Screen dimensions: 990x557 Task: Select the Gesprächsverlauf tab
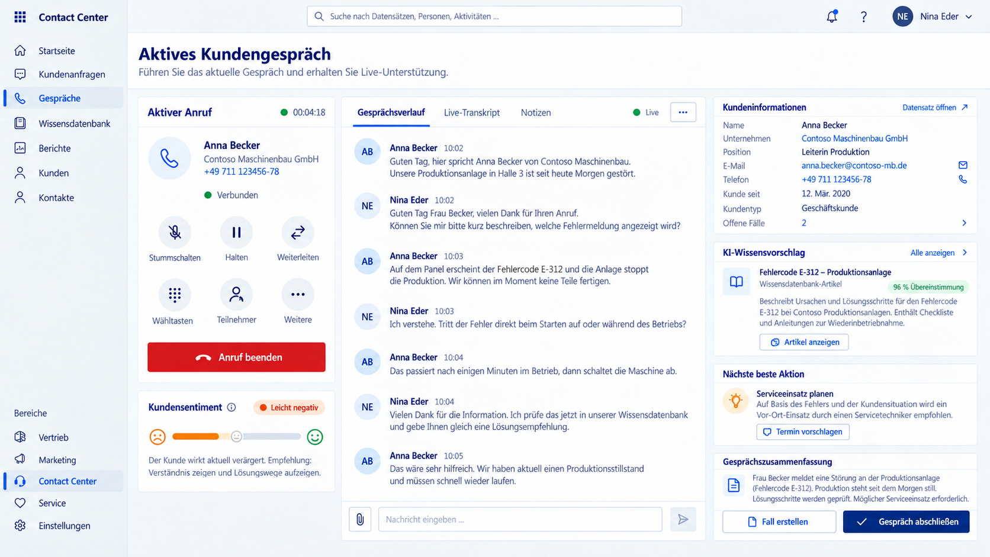391,112
